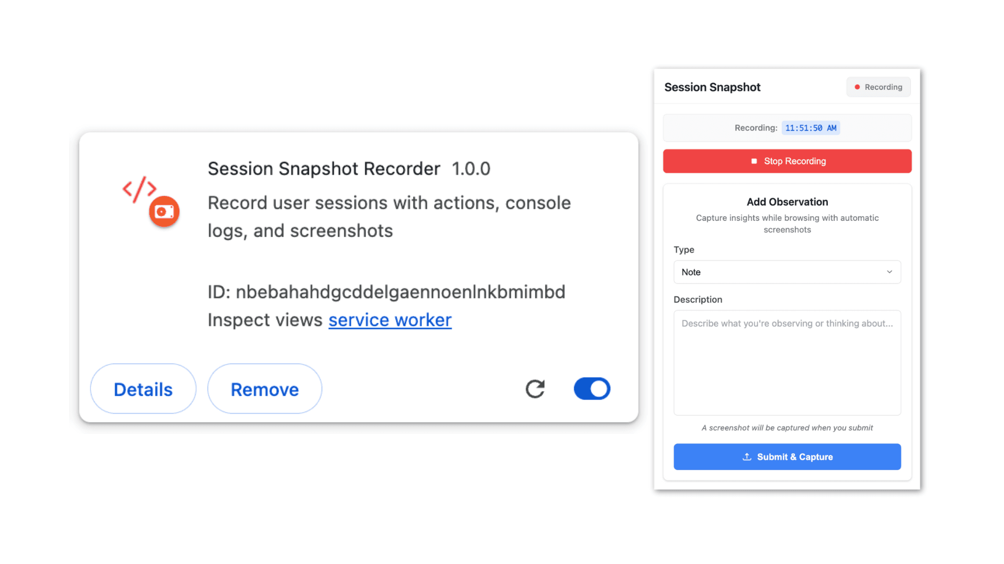Click the Session Snapshot Recorder extension icon

151,202
